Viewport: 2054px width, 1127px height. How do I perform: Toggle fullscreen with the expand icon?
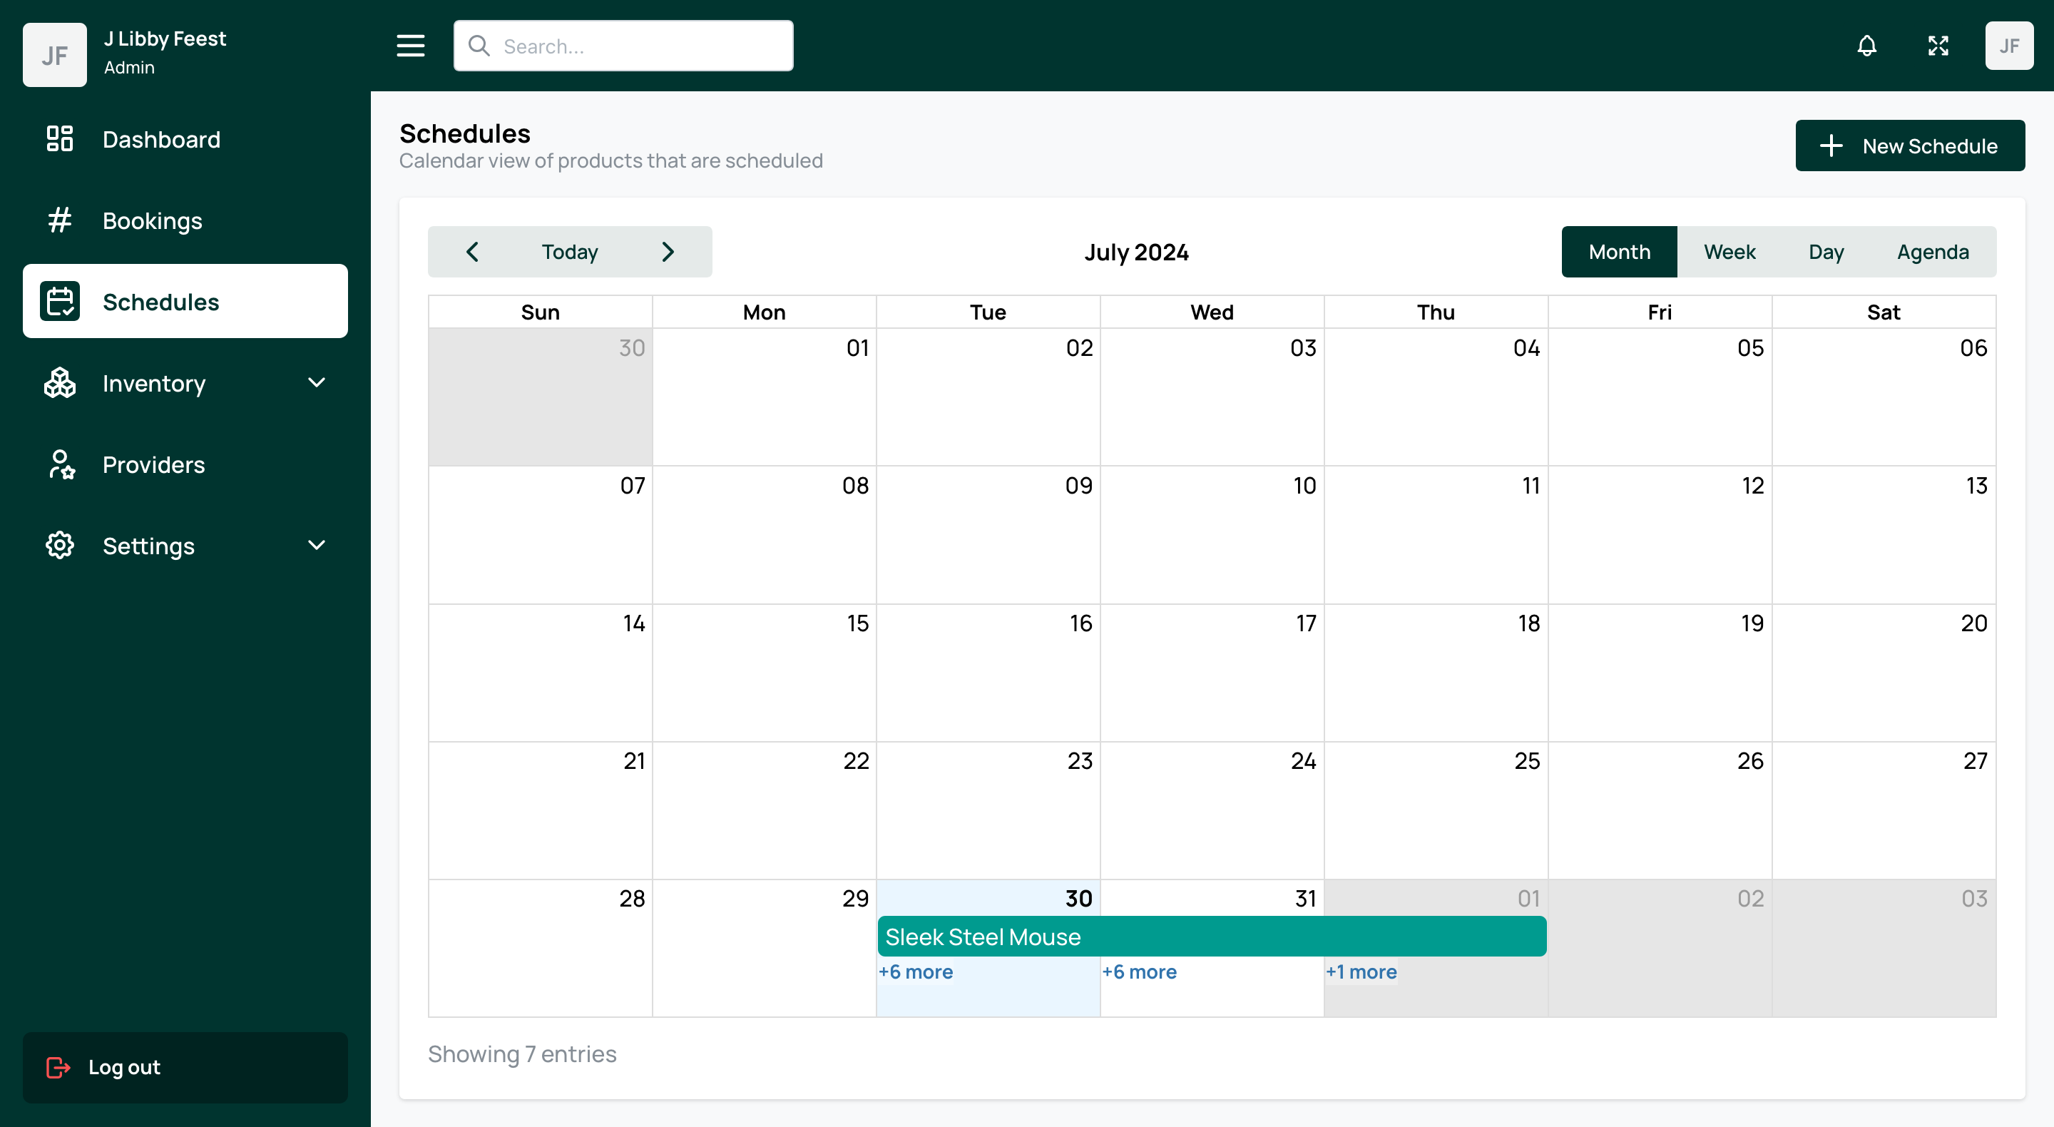[1938, 46]
